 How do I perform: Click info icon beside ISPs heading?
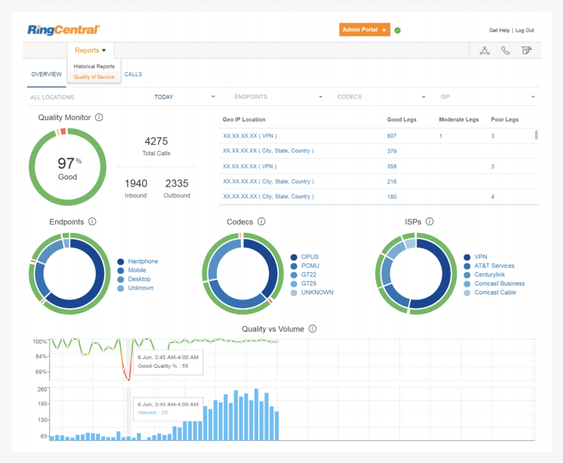point(429,222)
